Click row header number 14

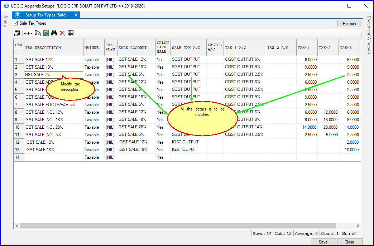(x=19, y=157)
